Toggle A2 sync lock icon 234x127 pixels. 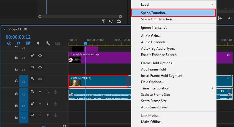[32, 103]
